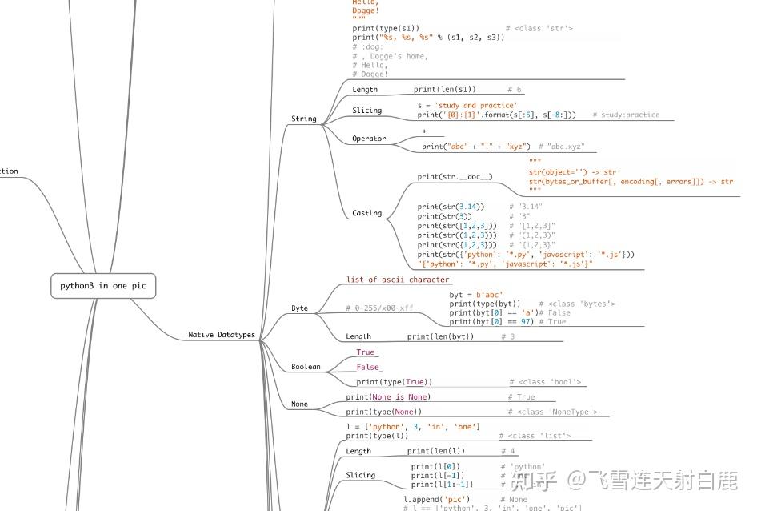Select the print(None is None) code line
This screenshot has height=511, width=757.
(390, 396)
